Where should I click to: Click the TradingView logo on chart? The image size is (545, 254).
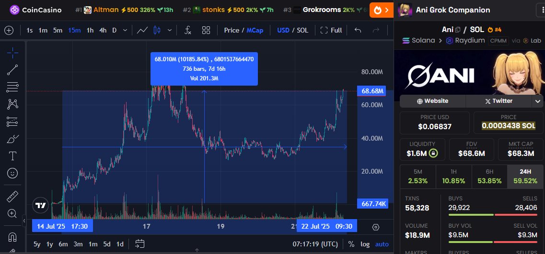click(41, 205)
